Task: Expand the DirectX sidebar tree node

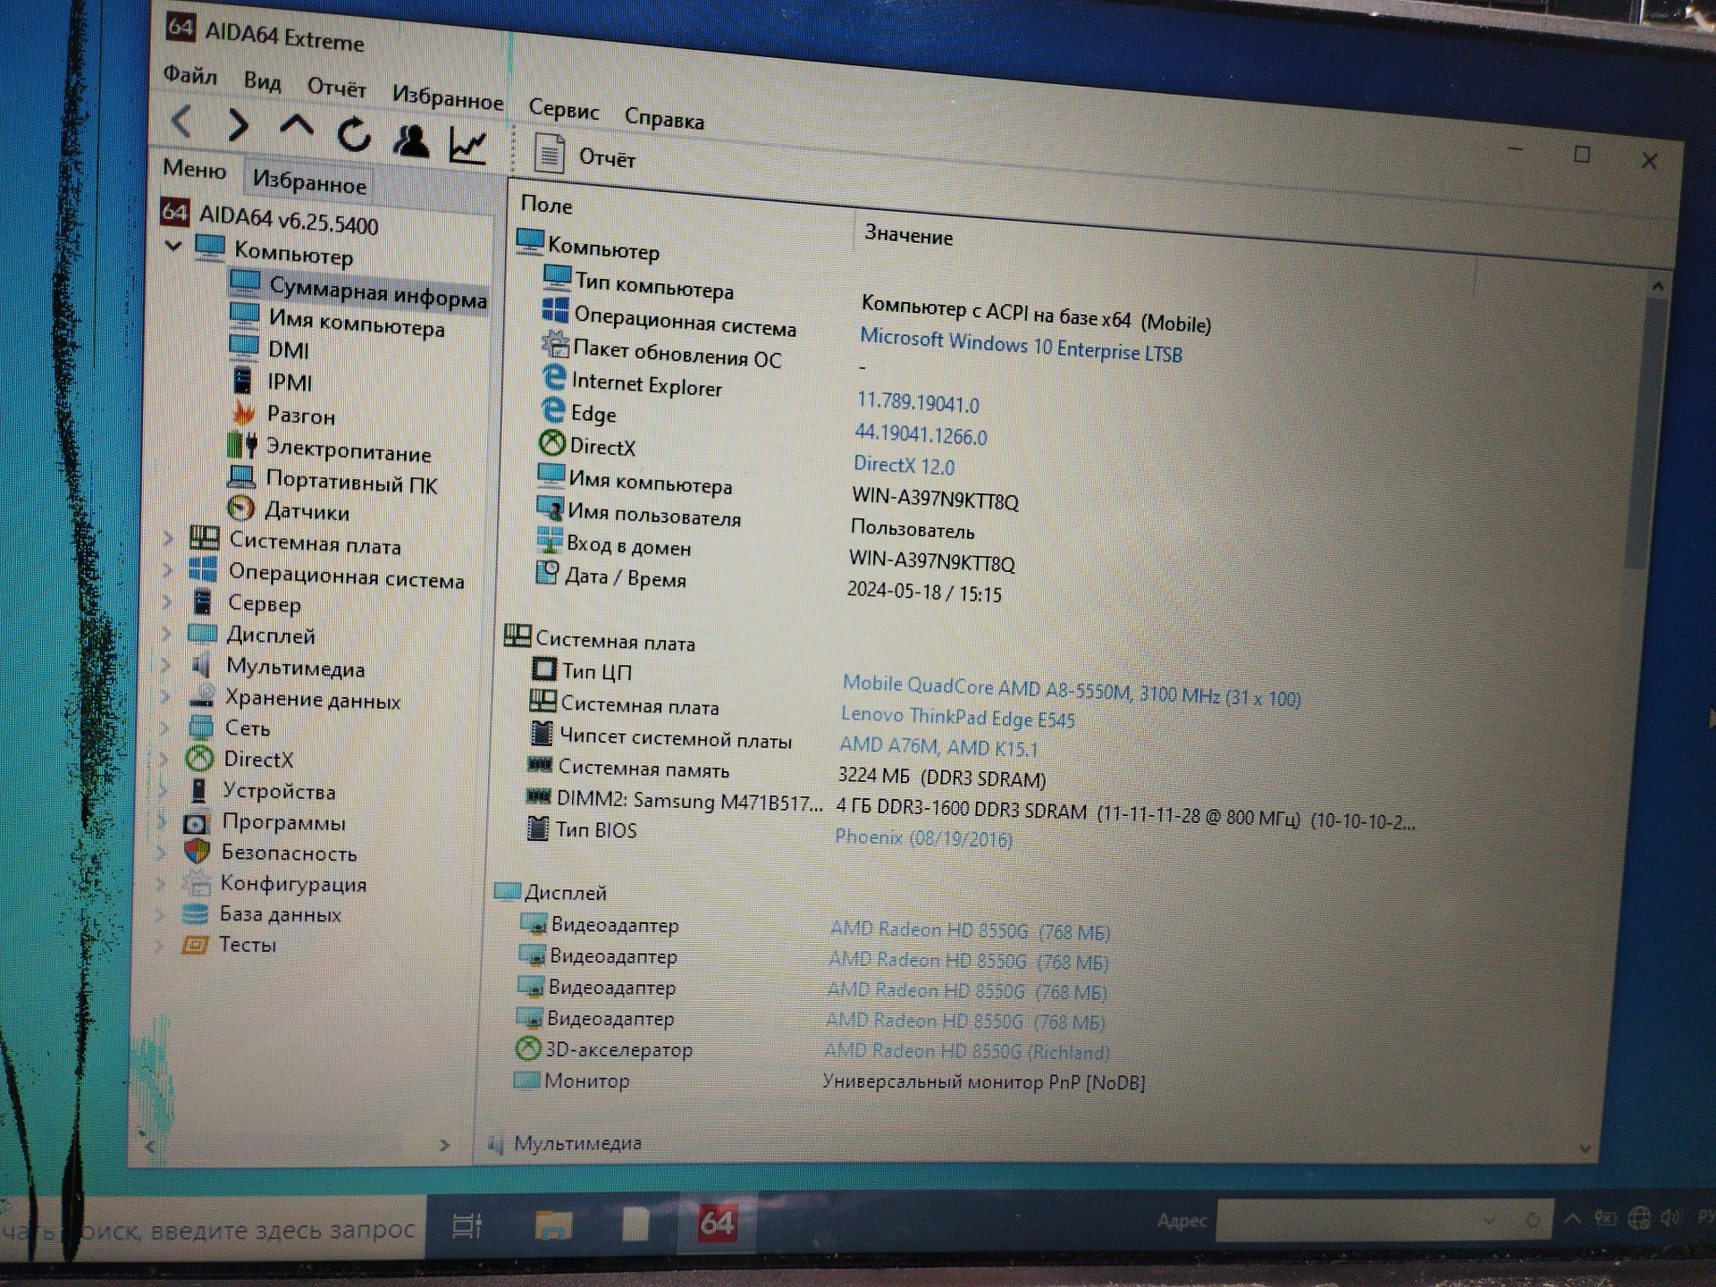Action: click(164, 759)
